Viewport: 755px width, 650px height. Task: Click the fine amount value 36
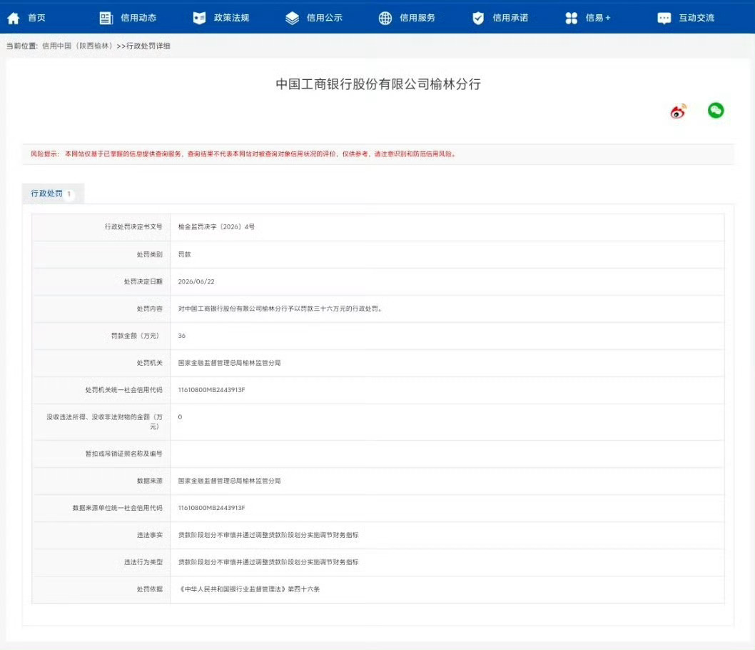(181, 336)
